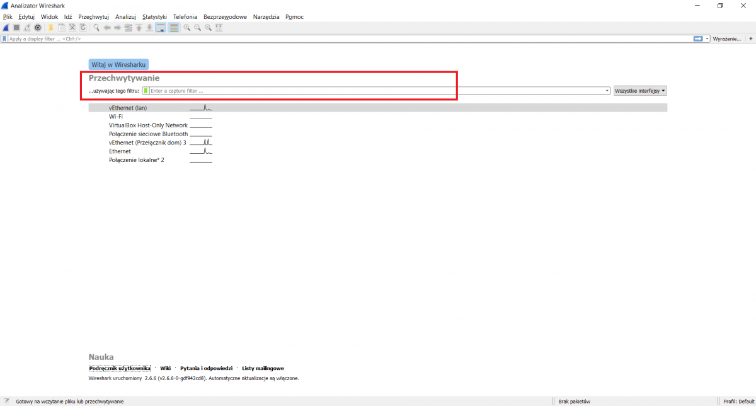Click the Witaj w Wiresharku banner

[x=118, y=64]
